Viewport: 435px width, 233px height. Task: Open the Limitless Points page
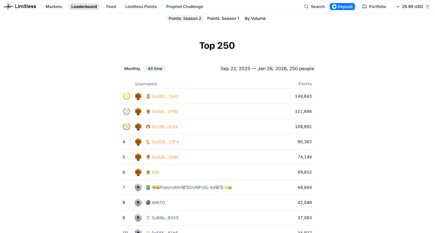141,7
